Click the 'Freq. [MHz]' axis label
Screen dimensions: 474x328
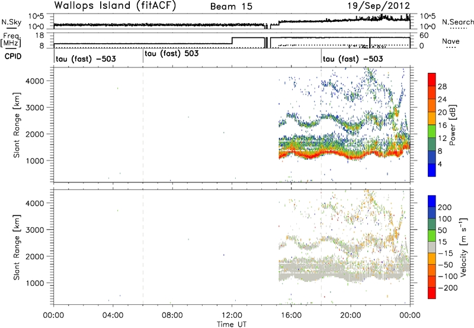coord(11,40)
